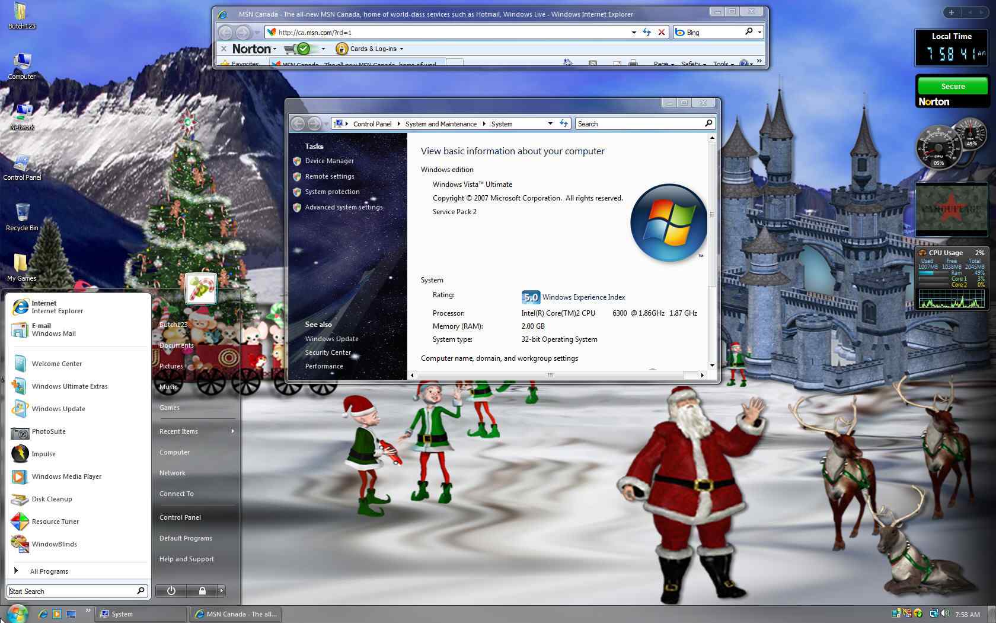Click Start Search input field

coord(77,591)
